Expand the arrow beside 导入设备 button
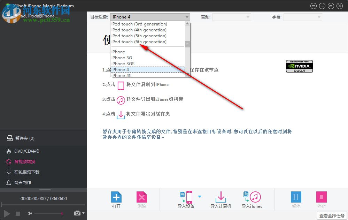Viewport: 348px width, 220px height. [200, 196]
